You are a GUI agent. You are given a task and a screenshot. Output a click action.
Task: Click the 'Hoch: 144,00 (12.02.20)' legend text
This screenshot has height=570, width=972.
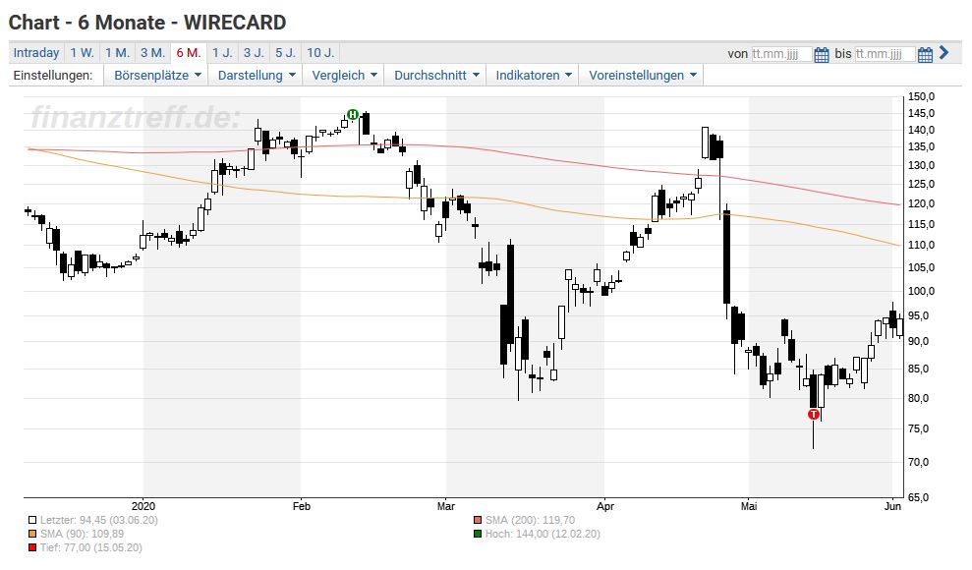[543, 534]
